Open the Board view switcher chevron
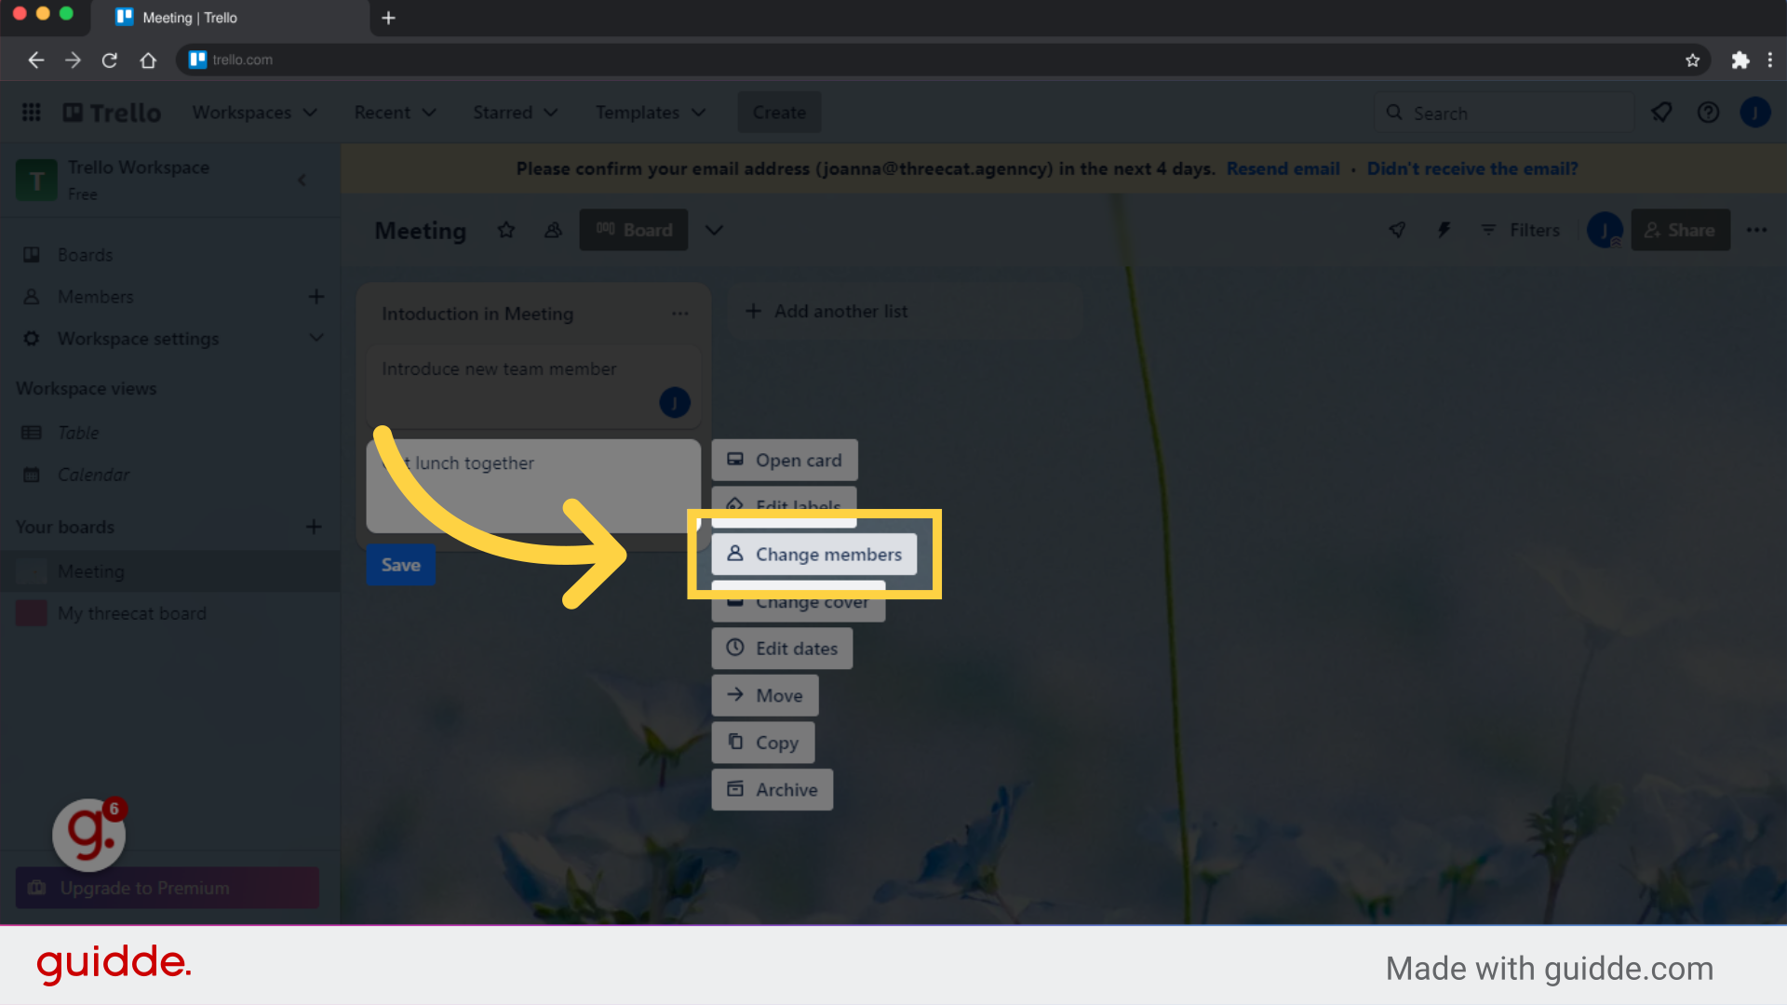This screenshot has height=1005, width=1787. [x=714, y=230]
